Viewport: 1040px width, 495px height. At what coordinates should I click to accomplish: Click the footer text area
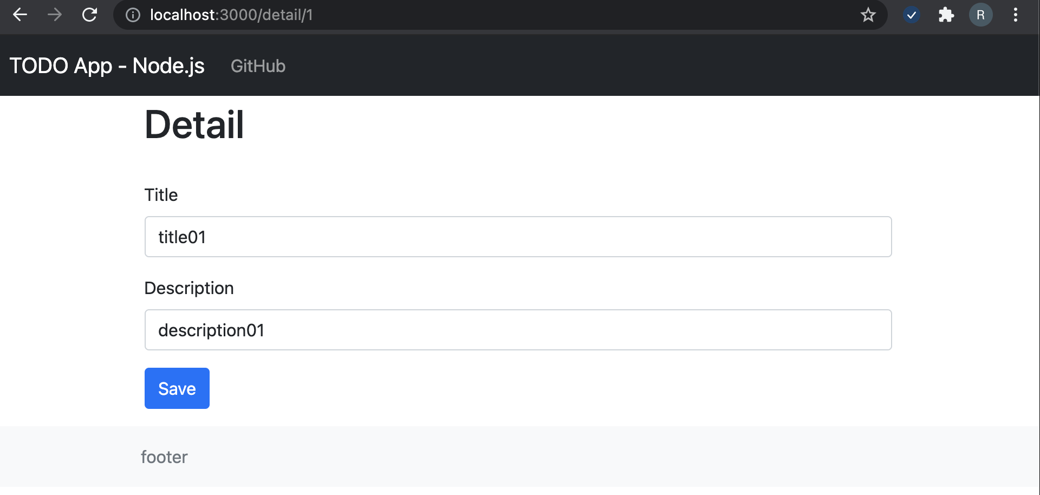(164, 457)
